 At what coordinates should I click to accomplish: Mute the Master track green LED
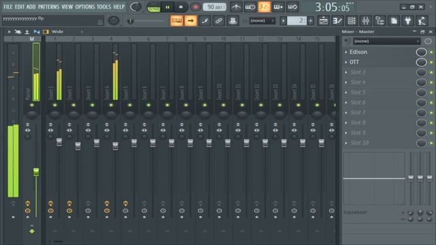32,105
